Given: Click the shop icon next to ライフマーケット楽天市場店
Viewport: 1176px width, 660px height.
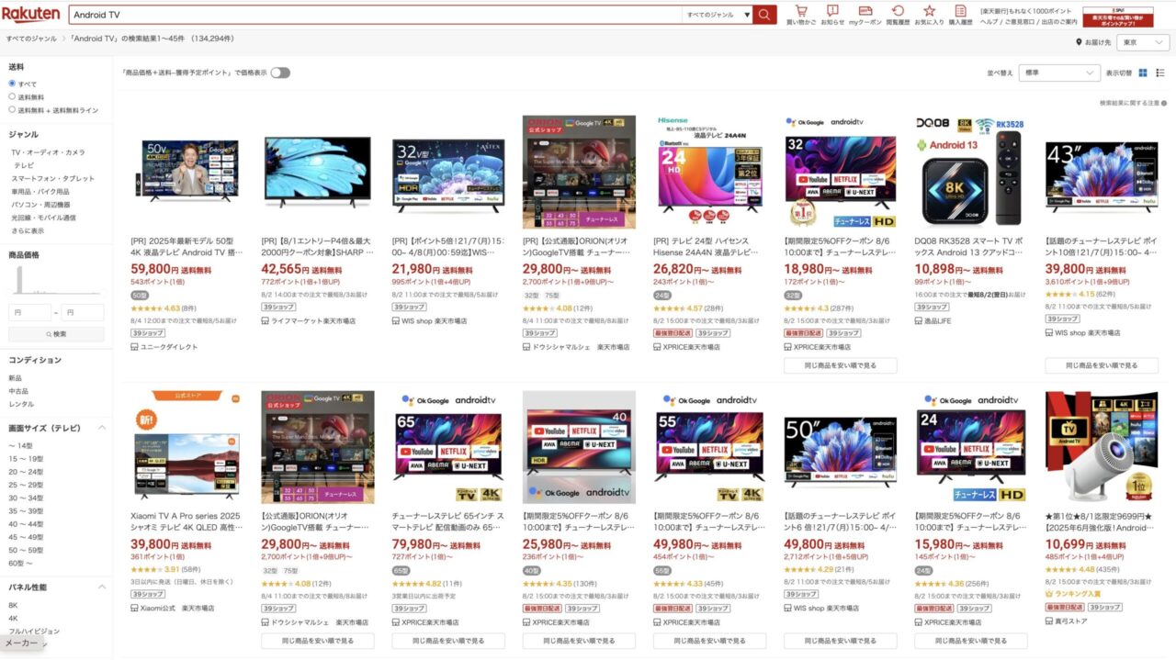Looking at the screenshot, I should point(265,321).
